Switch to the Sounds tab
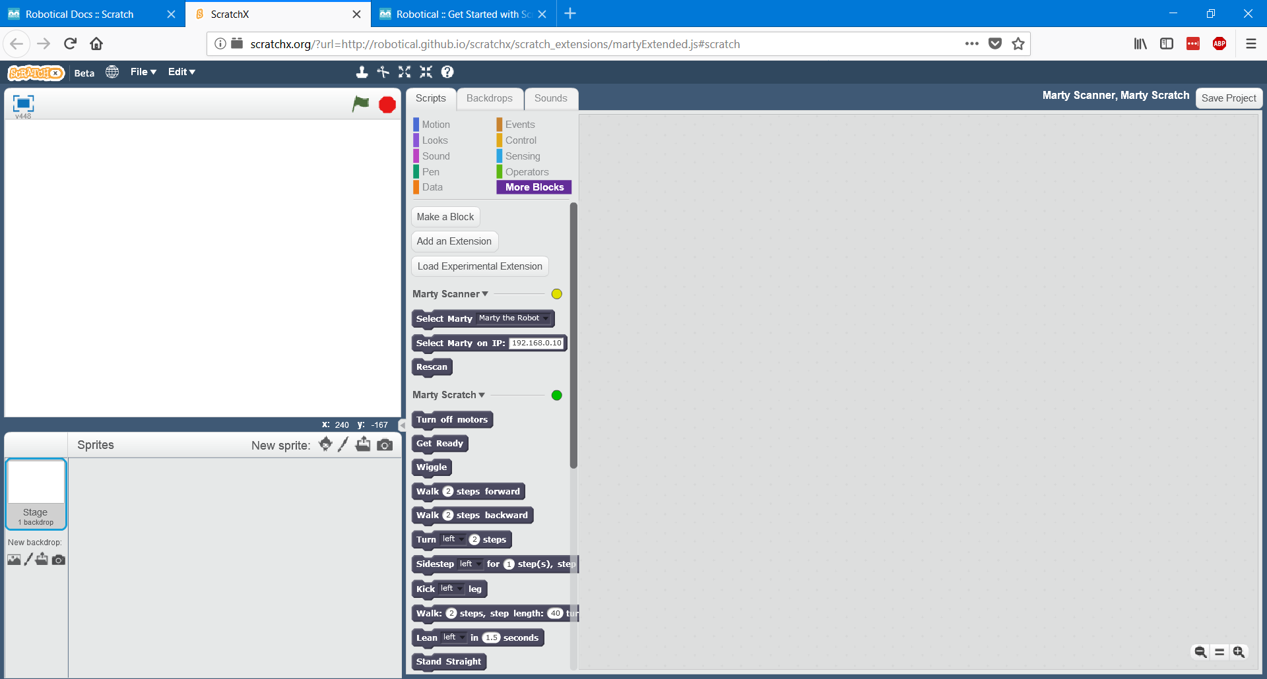Image resolution: width=1267 pixels, height=679 pixels. click(551, 98)
